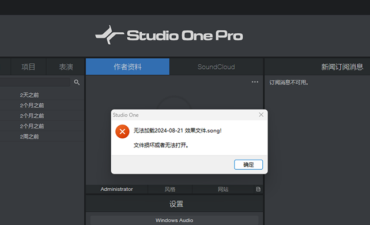Click the 文件损坏或者无法打开 text
This screenshot has width=370, height=225.
pyautogui.click(x=161, y=145)
